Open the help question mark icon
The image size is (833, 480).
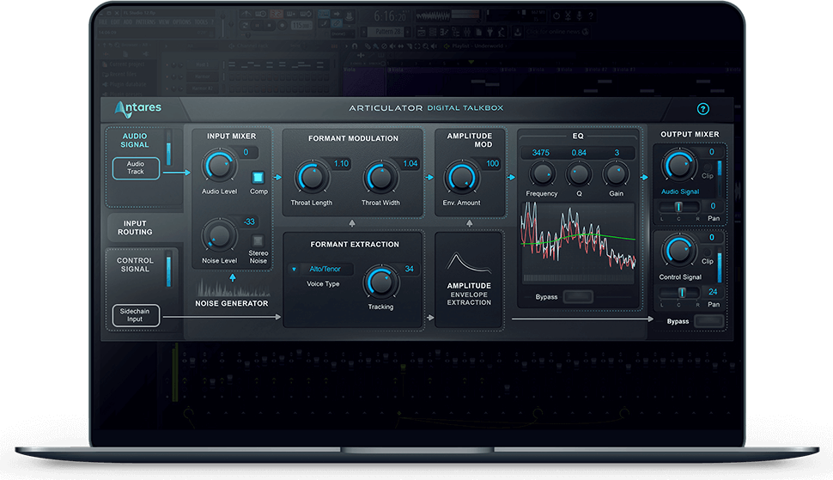(x=703, y=109)
